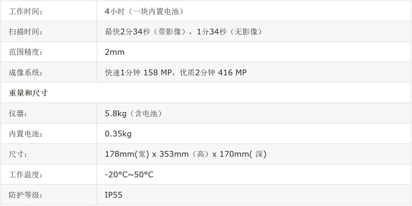Screen dimensions: 412x206
Task: Select the 尺寸 row label
Action: pyautogui.click(x=18, y=154)
